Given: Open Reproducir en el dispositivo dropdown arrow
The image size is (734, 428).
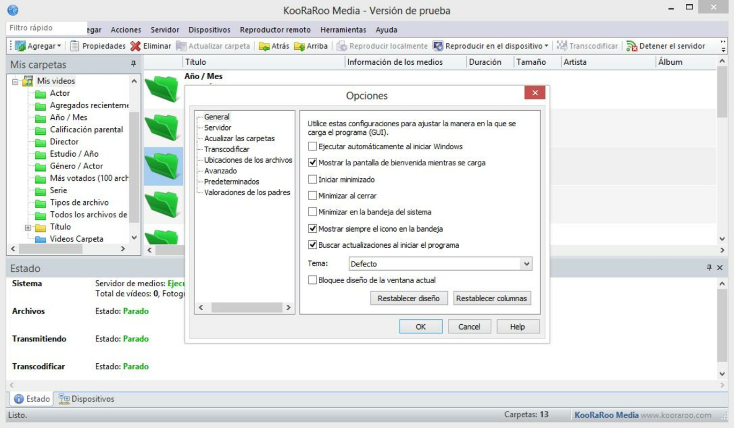Looking at the screenshot, I should [x=546, y=46].
